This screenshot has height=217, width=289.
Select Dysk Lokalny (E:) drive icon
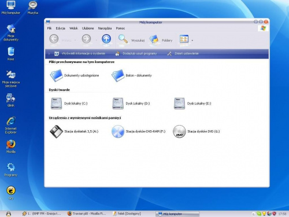[179, 104]
